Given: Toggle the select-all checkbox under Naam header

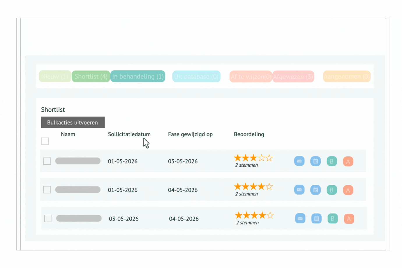Looking at the screenshot, I should tap(45, 141).
